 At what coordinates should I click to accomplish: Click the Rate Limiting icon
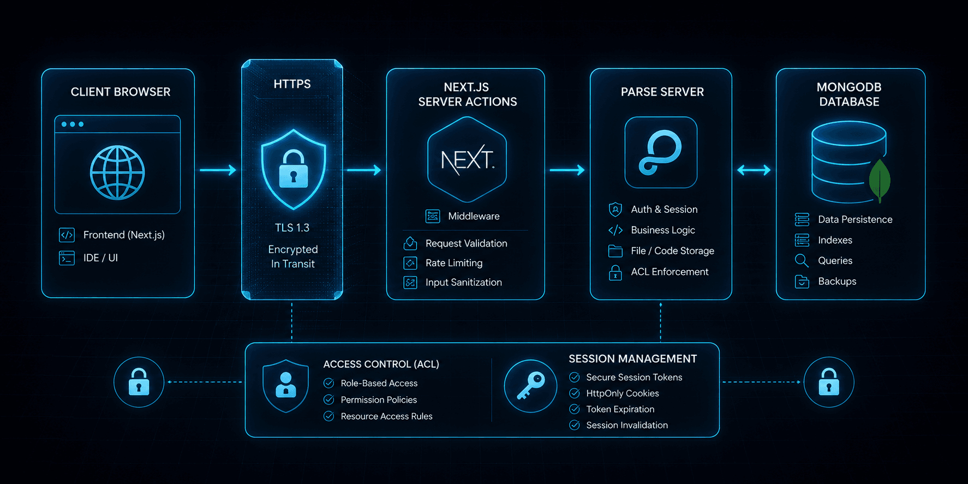[x=410, y=263]
